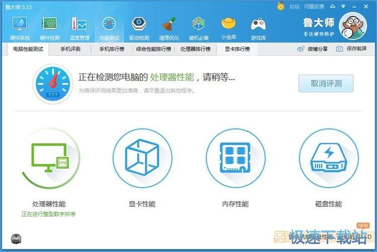Open the 小金库 gold ingot module

point(228,28)
